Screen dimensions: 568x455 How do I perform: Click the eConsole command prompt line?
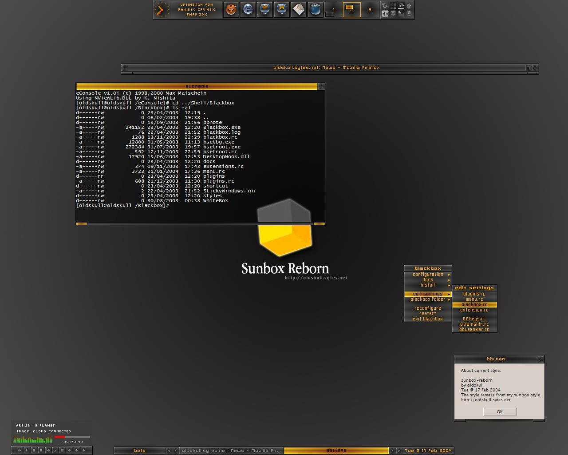pyautogui.click(x=122, y=206)
